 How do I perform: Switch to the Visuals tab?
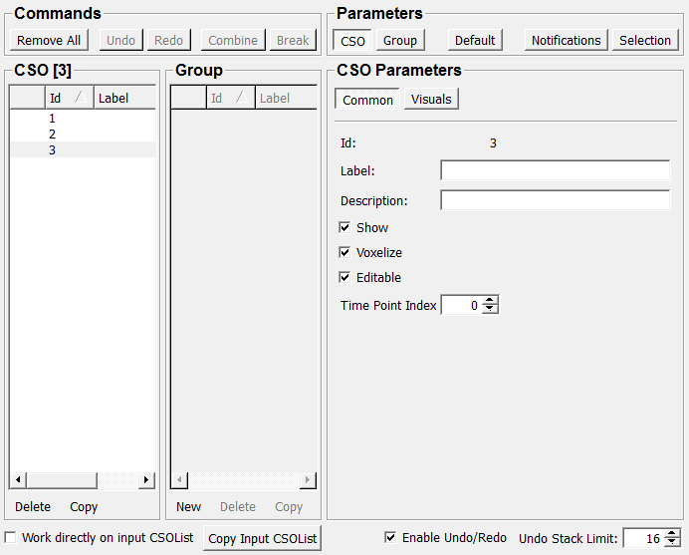431,100
